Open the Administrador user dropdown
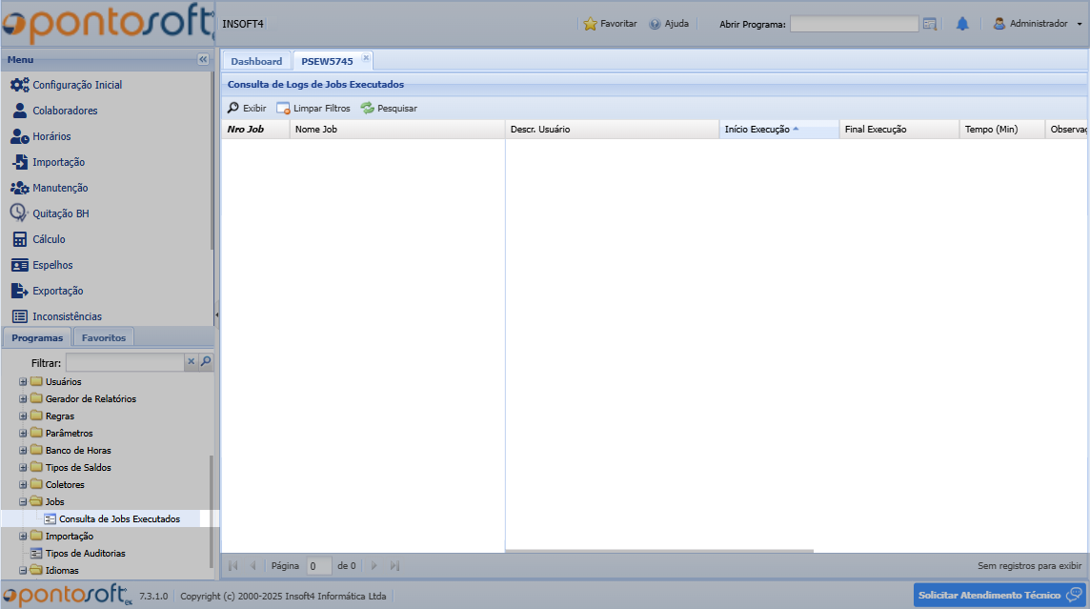This screenshot has height=609, width=1090. [1038, 24]
